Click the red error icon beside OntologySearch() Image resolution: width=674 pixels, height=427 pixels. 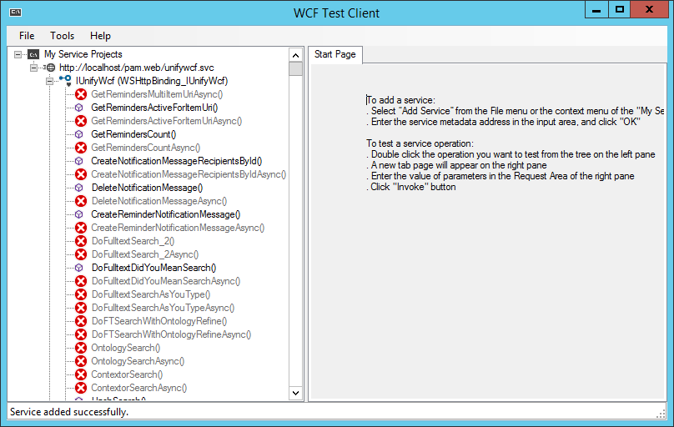(81, 347)
